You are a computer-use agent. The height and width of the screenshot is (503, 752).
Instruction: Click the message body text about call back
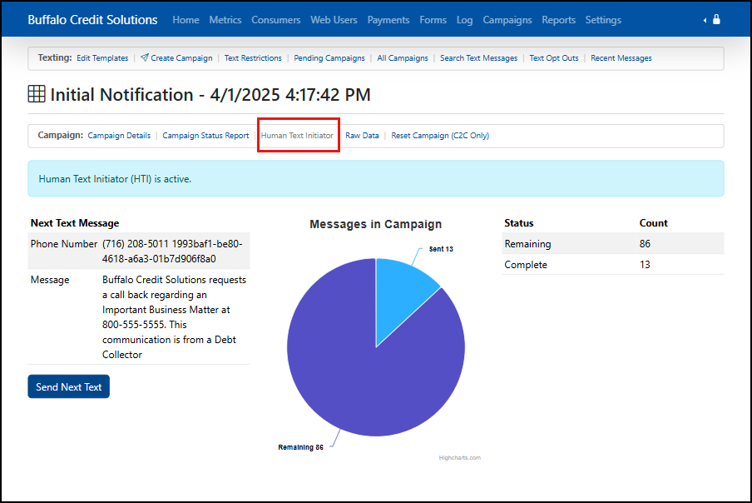tap(174, 317)
